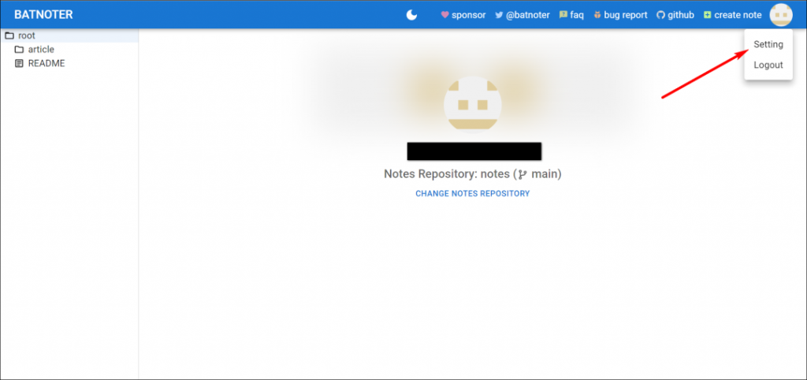The height and width of the screenshot is (380, 807).
Task: Click the faq icon in header
Action: [563, 15]
